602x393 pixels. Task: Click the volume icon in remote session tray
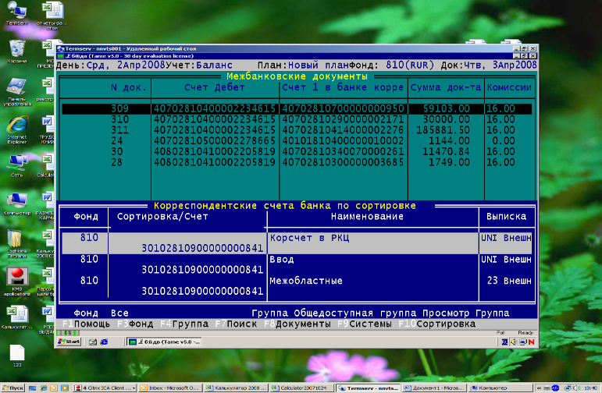[x=514, y=342]
